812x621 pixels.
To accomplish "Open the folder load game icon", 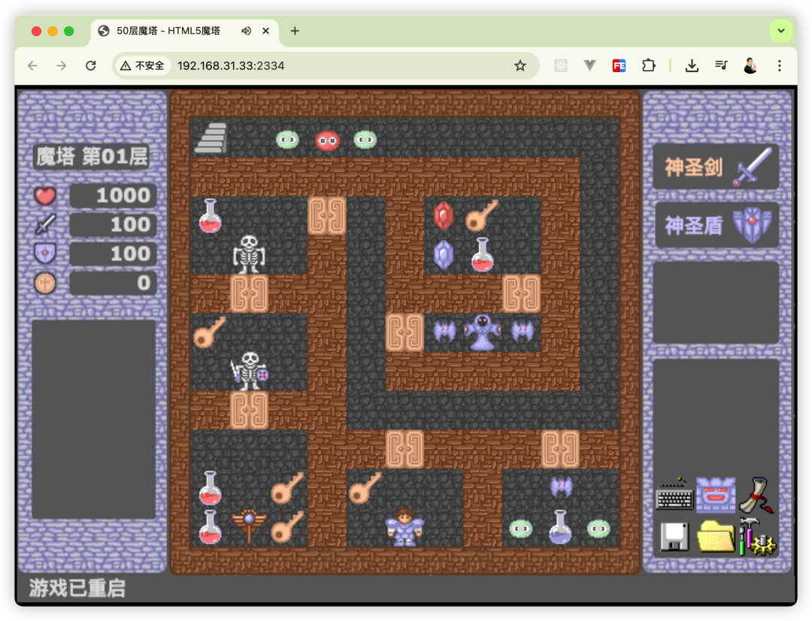I will 716,537.
